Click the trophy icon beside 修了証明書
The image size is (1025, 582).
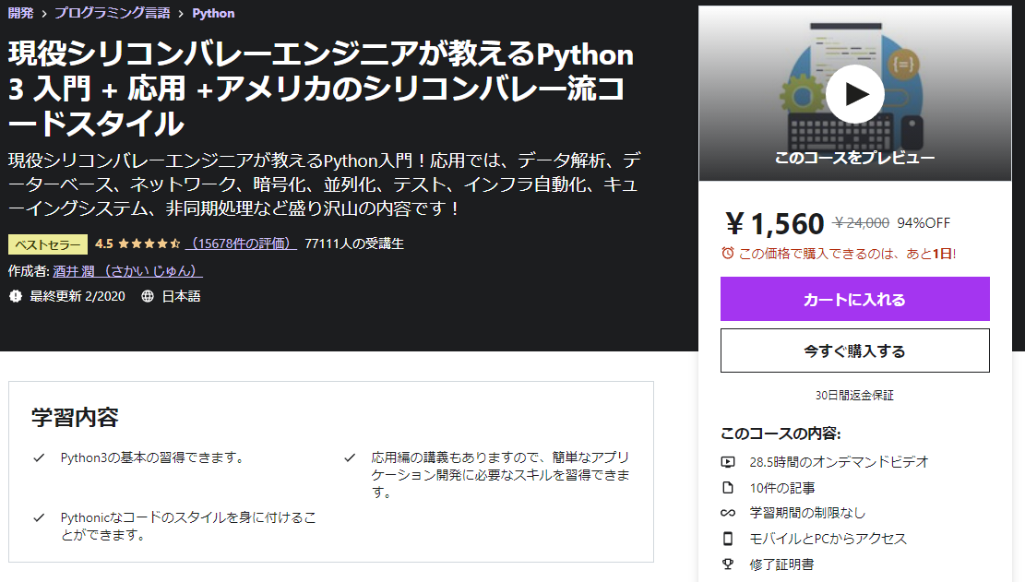728,564
